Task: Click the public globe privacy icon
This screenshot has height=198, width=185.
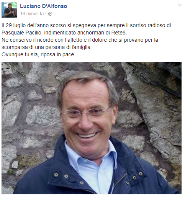Action: [x=50, y=14]
